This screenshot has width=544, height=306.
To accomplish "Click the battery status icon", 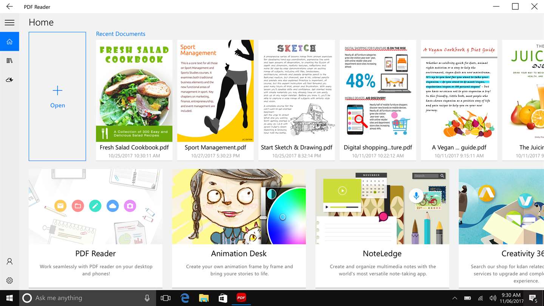I will pos(468,298).
